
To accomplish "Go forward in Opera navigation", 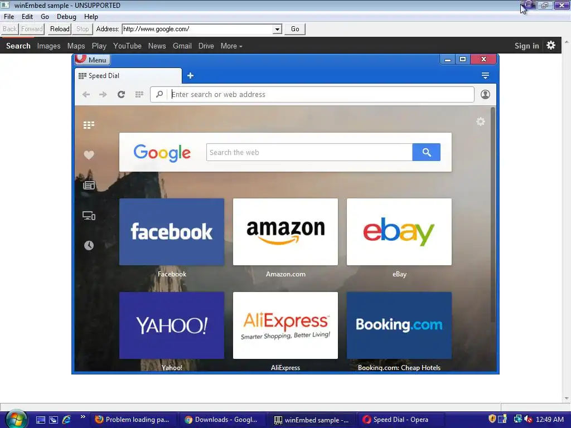I will click(x=103, y=95).
